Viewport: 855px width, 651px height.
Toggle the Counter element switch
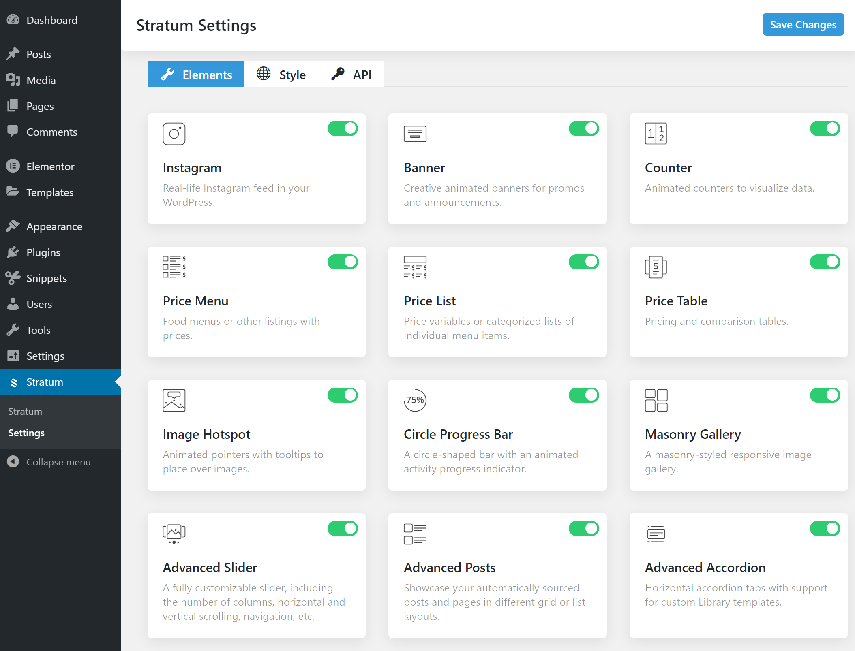pyautogui.click(x=825, y=128)
